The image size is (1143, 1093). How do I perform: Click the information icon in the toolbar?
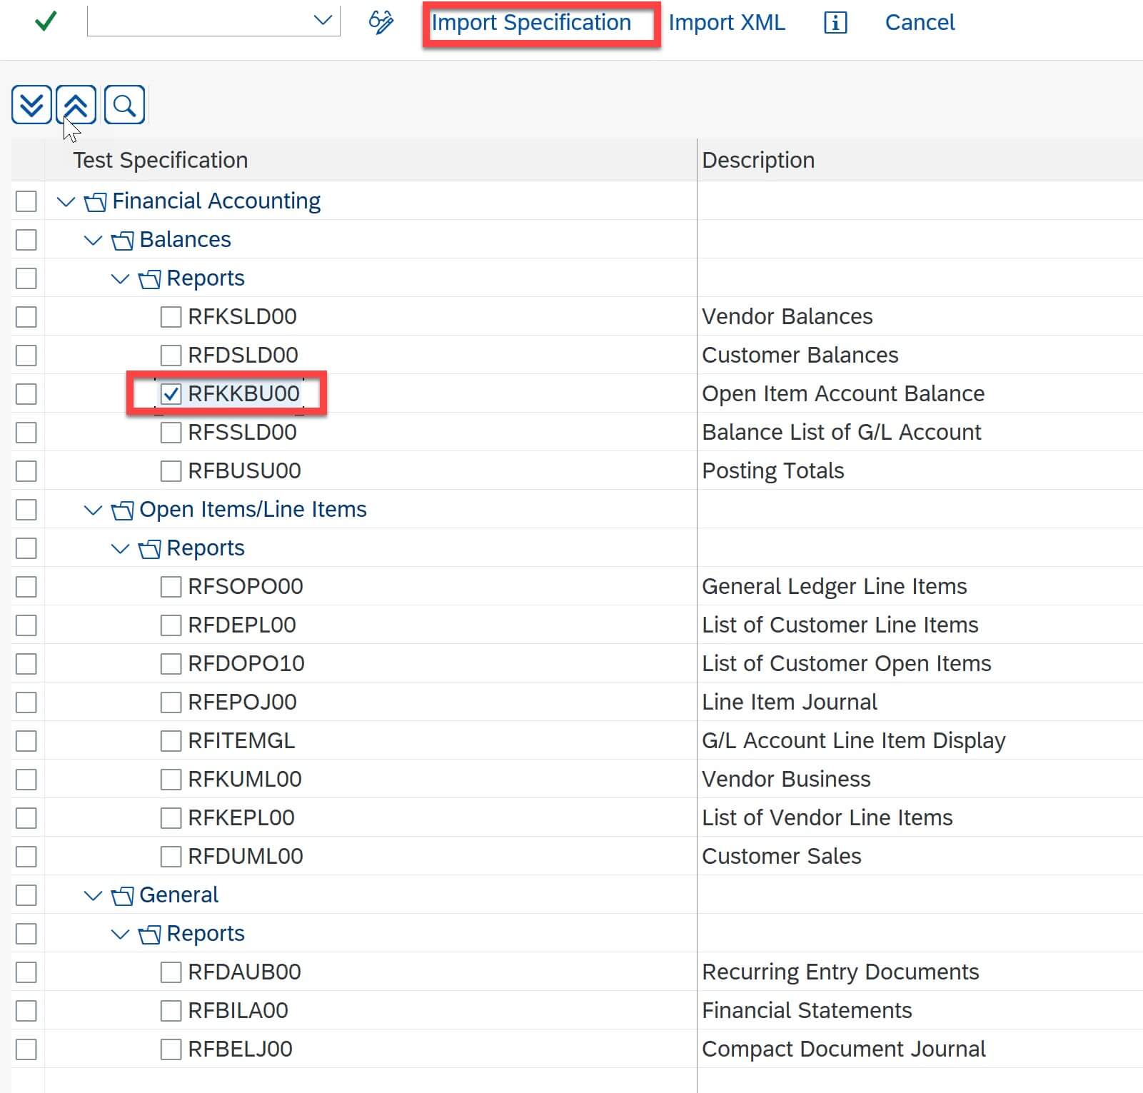click(834, 23)
